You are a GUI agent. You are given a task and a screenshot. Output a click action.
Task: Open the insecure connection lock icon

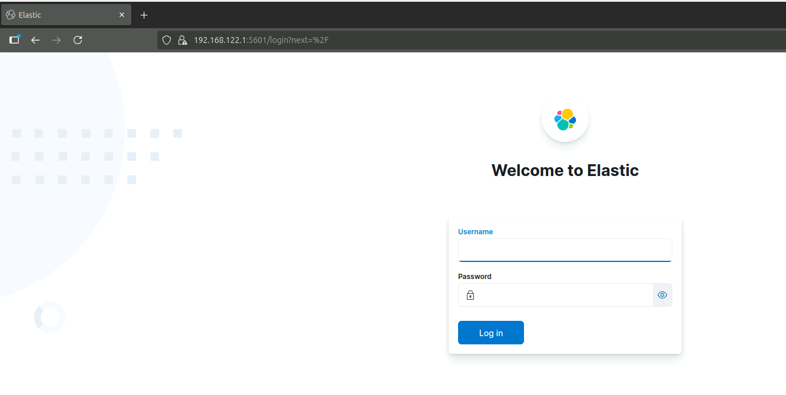183,40
